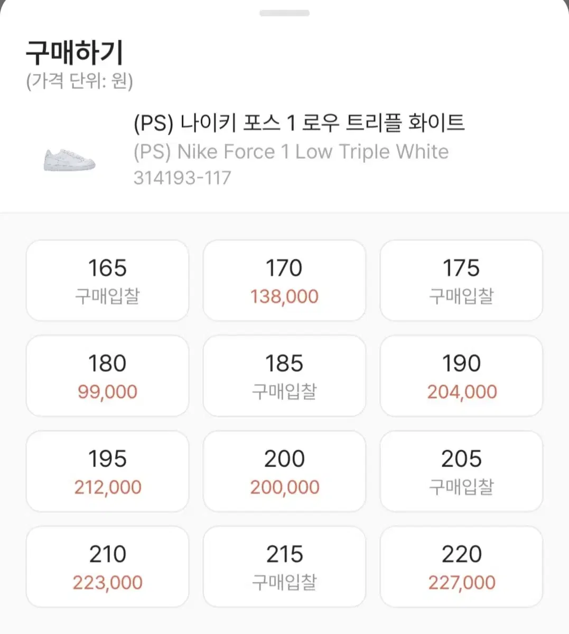Screen dimensions: 569x634
Task: Tap the 구매하기 sheet heading
Action: (74, 52)
